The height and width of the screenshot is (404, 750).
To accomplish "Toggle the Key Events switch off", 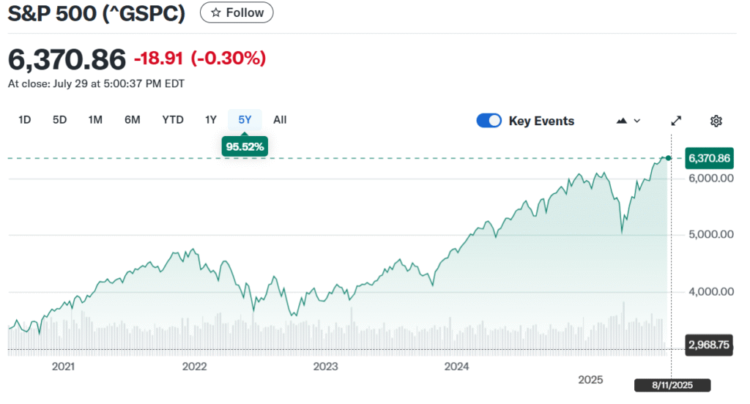I will click(x=489, y=121).
